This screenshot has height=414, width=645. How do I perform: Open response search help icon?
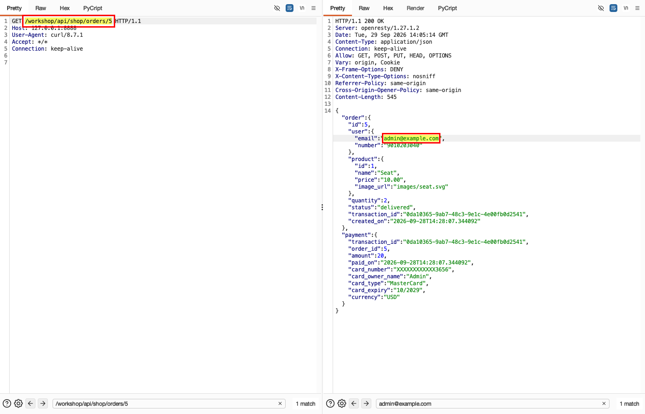click(x=330, y=403)
